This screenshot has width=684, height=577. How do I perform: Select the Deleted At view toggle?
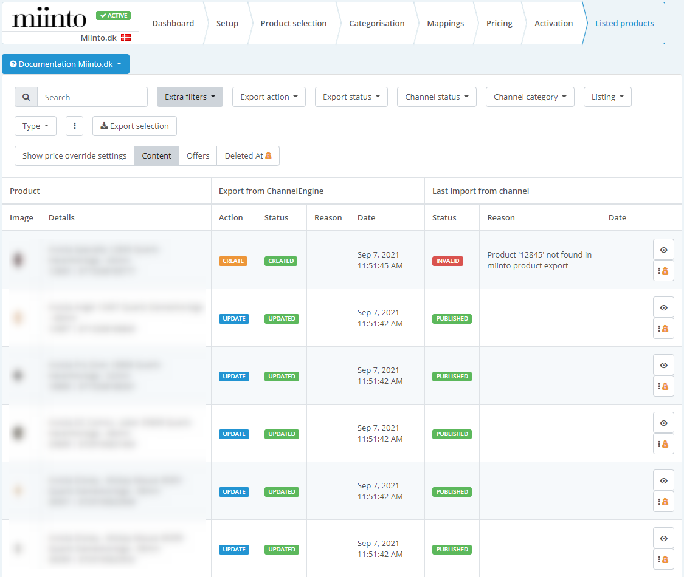[248, 155]
